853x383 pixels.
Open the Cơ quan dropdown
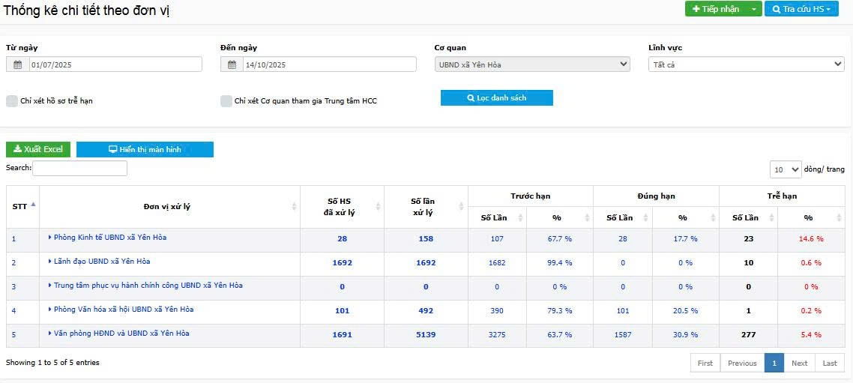tap(532, 65)
